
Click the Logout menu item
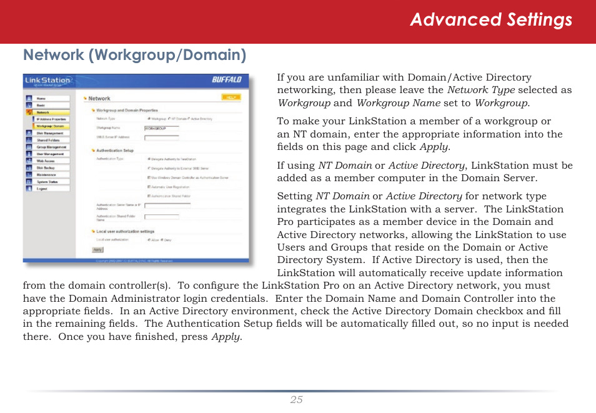point(51,188)
